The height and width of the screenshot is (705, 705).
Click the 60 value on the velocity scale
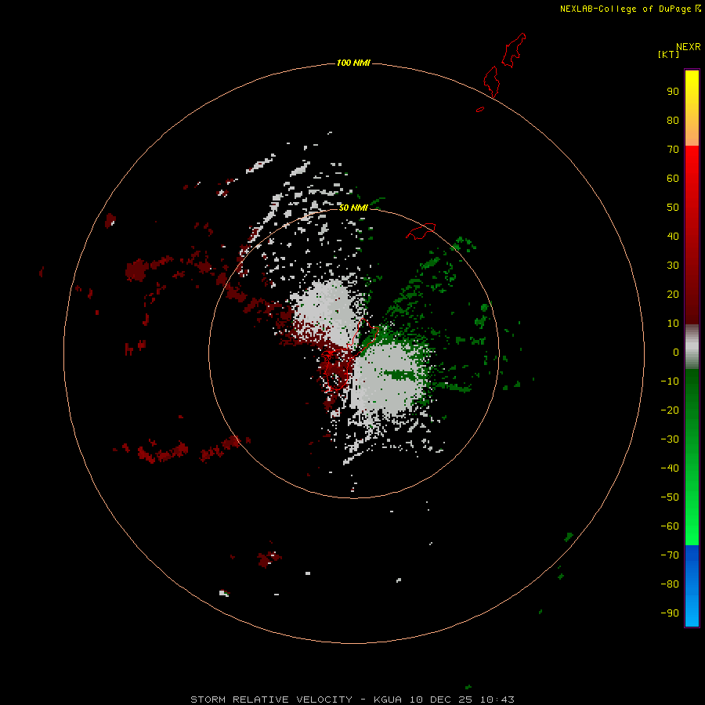pyautogui.click(x=673, y=178)
